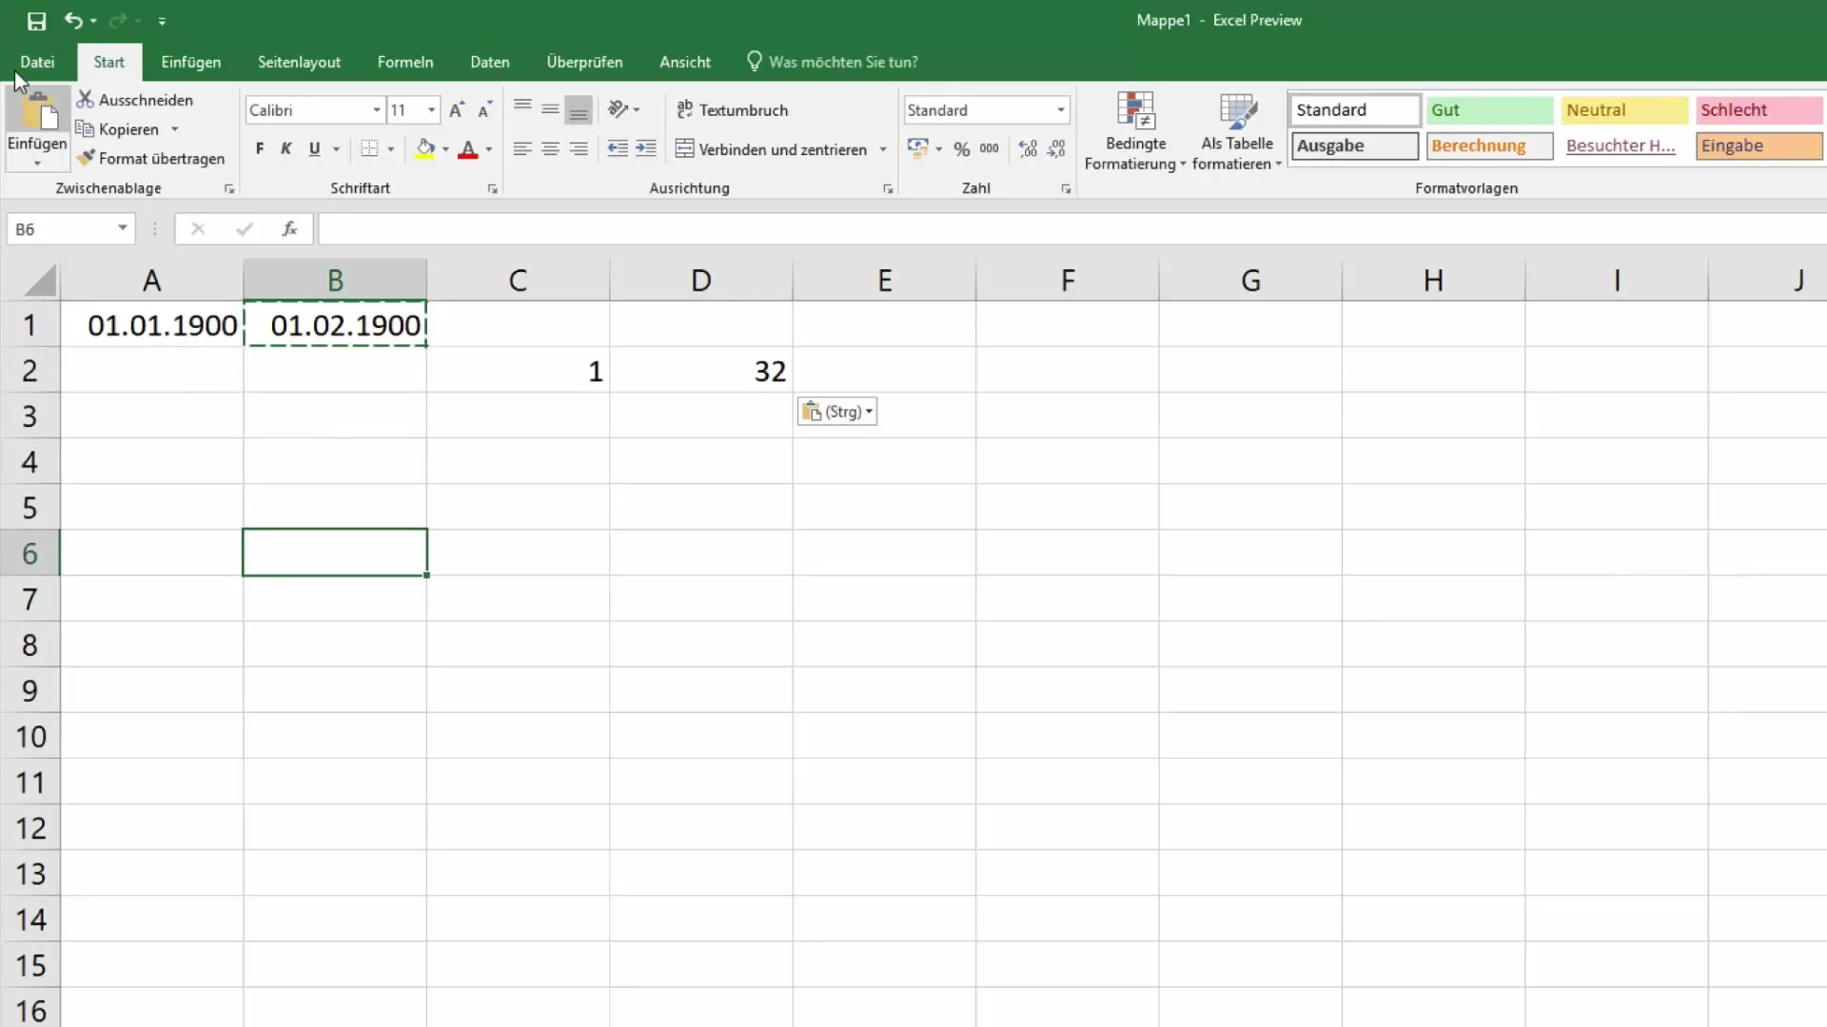Open the Schriftart dialog launcher
Image resolution: width=1827 pixels, height=1027 pixels.
coord(492,189)
